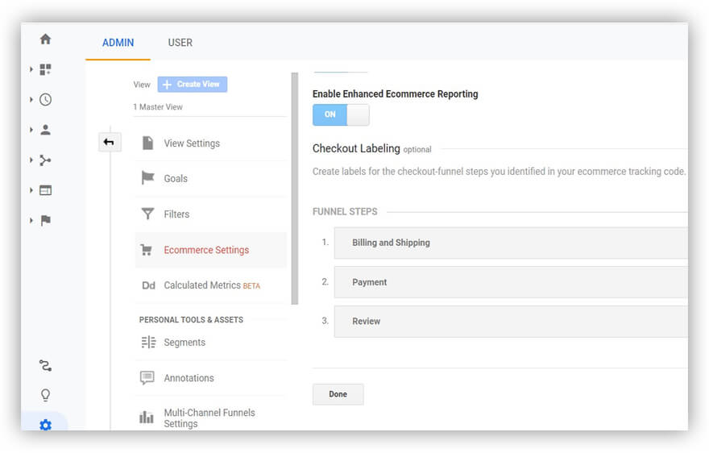Switch to the USER tab
The height and width of the screenshot is (453, 709).
pos(180,43)
